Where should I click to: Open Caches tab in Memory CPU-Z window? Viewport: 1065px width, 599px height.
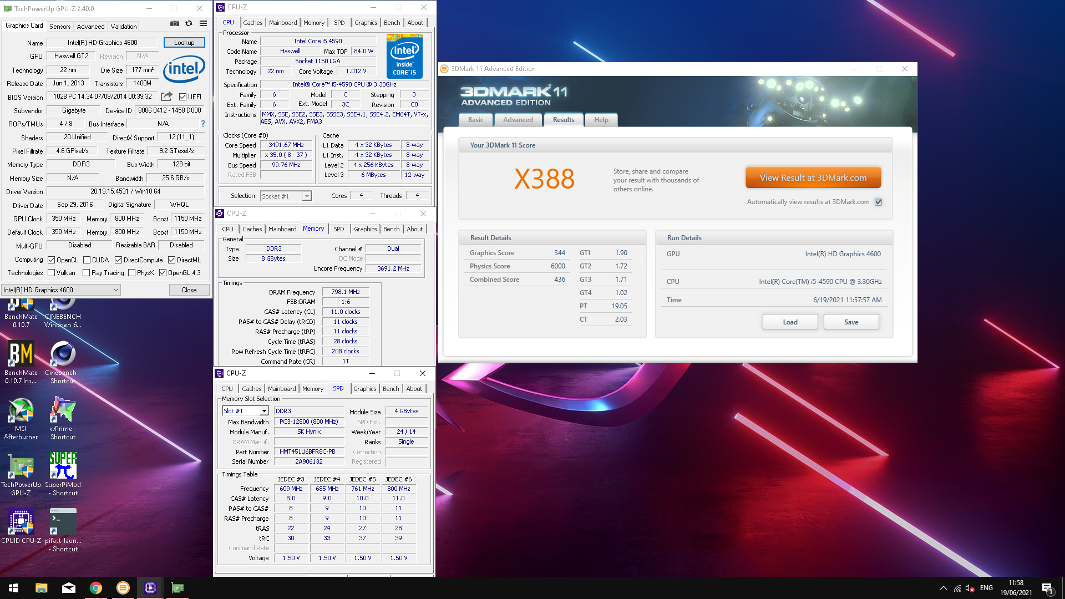[x=252, y=229]
